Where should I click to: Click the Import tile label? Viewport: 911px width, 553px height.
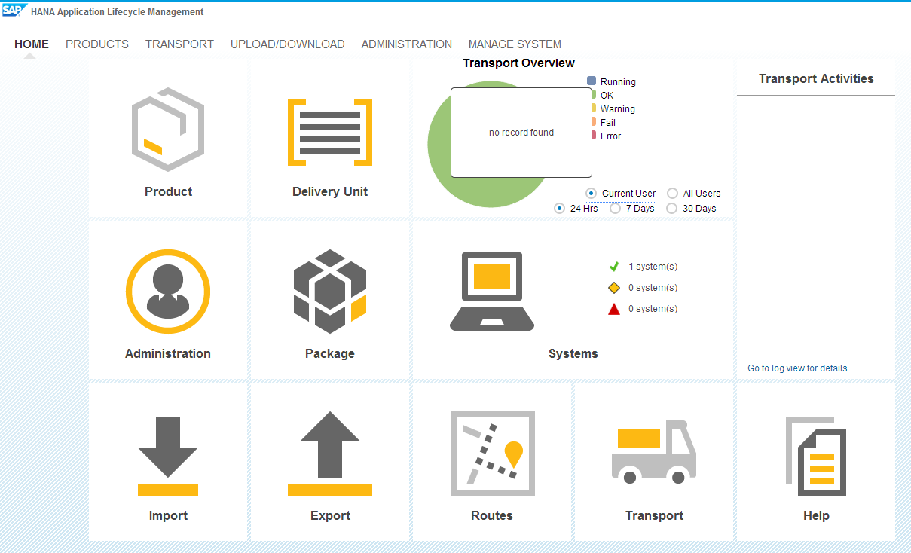click(x=168, y=515)
